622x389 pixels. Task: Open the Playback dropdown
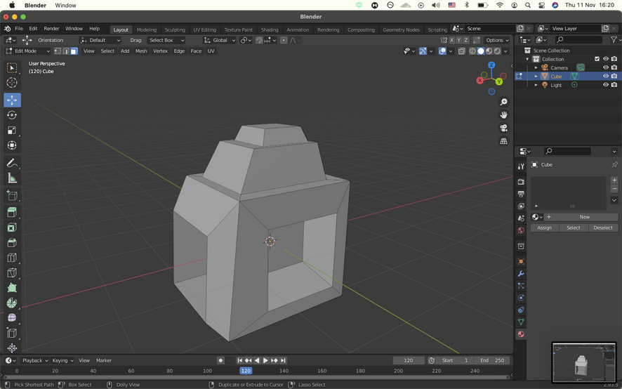[35, 360]
